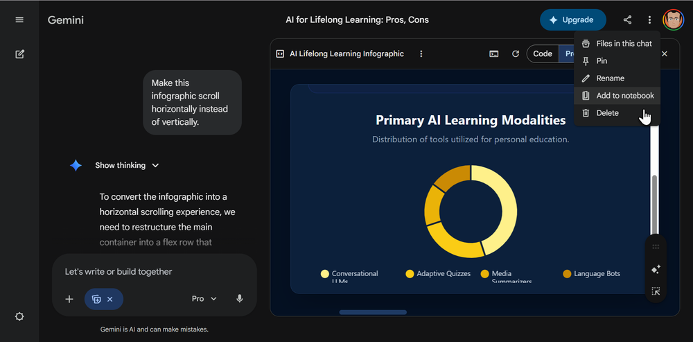Click Adaptive Quizzes legend swatch
This screenshot has width=693, height=342.
coord(410,274)
